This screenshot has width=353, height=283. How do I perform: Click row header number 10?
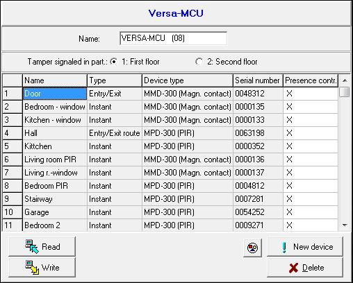(13, 212)
